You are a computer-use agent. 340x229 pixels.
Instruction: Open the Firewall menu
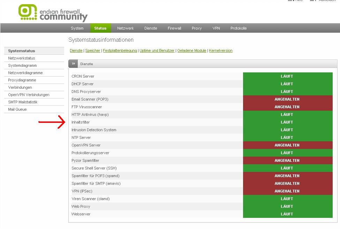(x=174, y=28)
